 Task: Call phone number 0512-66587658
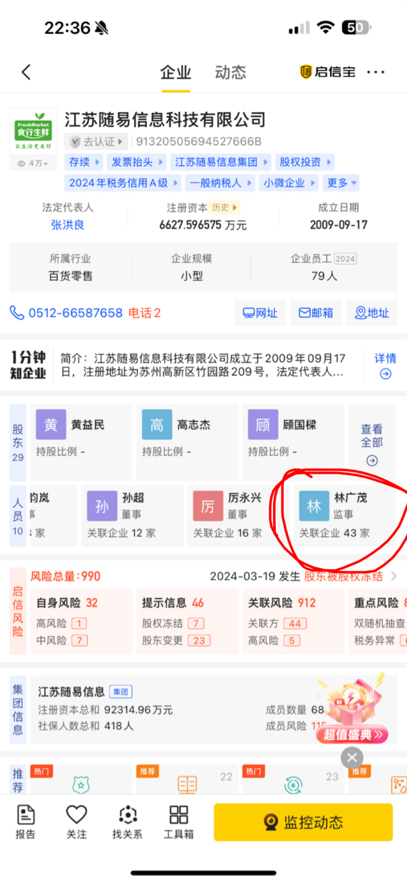point(76,313)
